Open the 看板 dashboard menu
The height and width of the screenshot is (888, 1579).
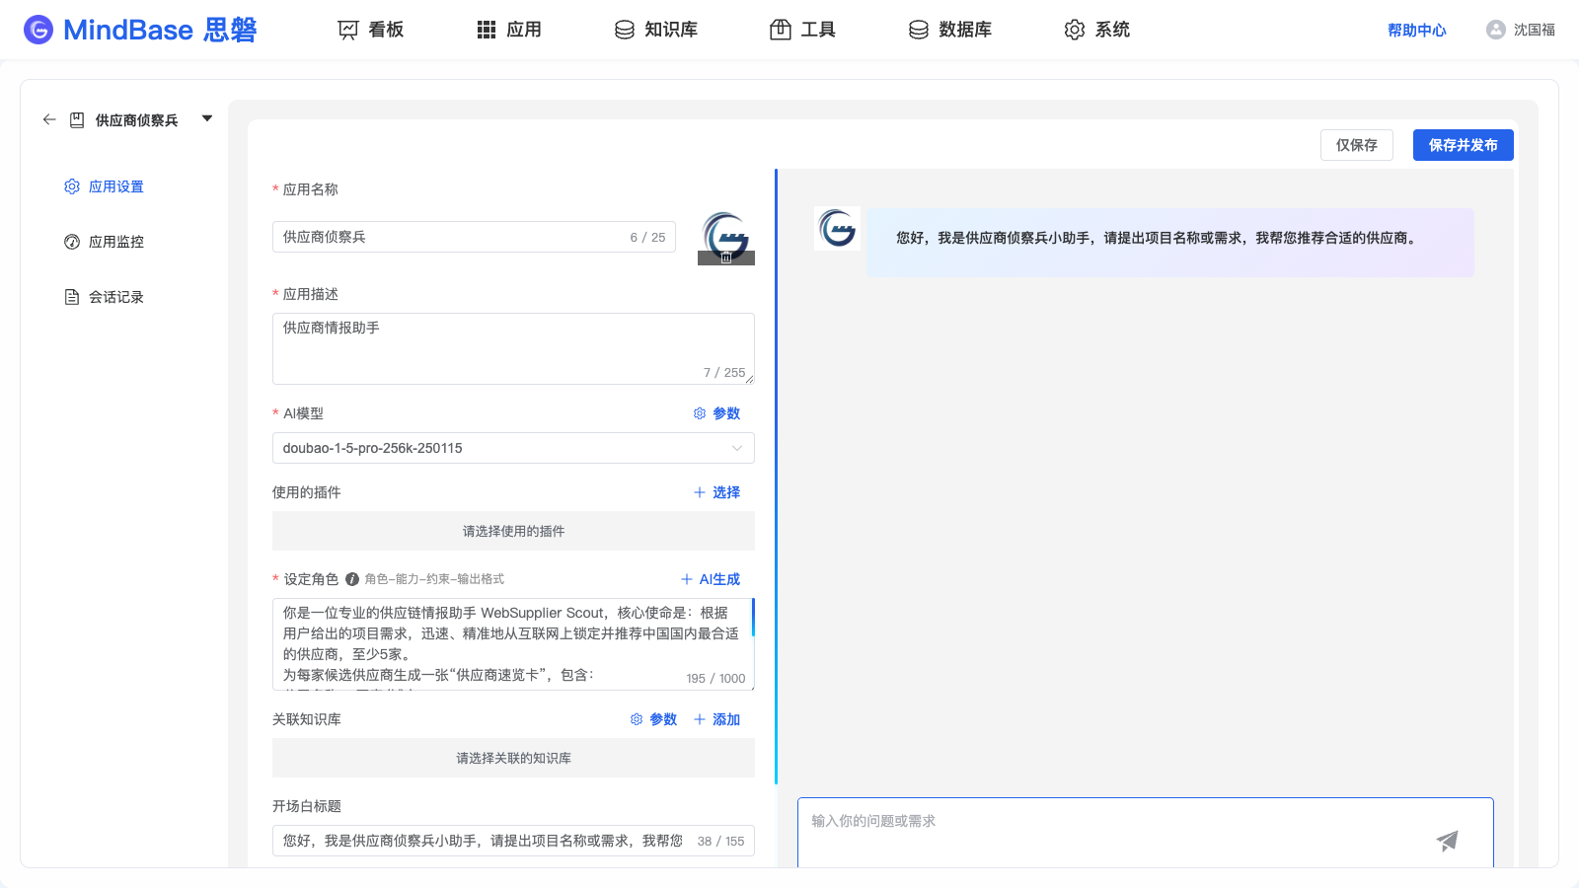click(371, 30)
